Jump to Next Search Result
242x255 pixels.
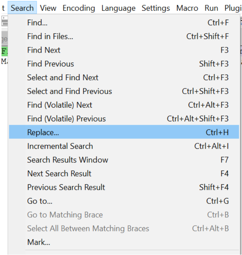pyautogui.click(x=124, y=174)
